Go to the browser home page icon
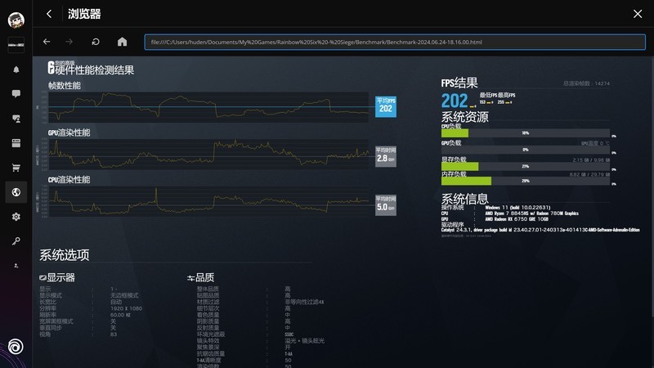Viewport: 654px width, 368px height. (x=122, y=42)
